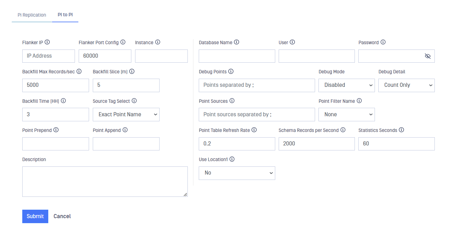Click the Debug Points field
This screenshot has width=463, height=236.
(257, 85)
